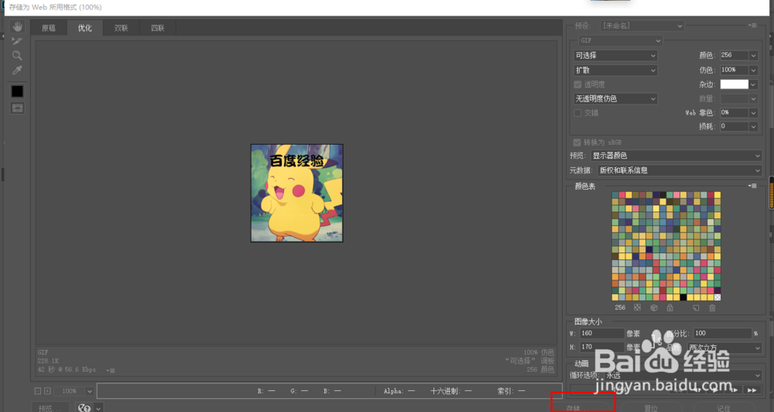
Task: Click the web-shift cube icon
Action: (x=654, y=307)
